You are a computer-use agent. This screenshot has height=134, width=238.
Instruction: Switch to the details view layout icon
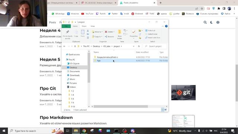tap(163, 109)
